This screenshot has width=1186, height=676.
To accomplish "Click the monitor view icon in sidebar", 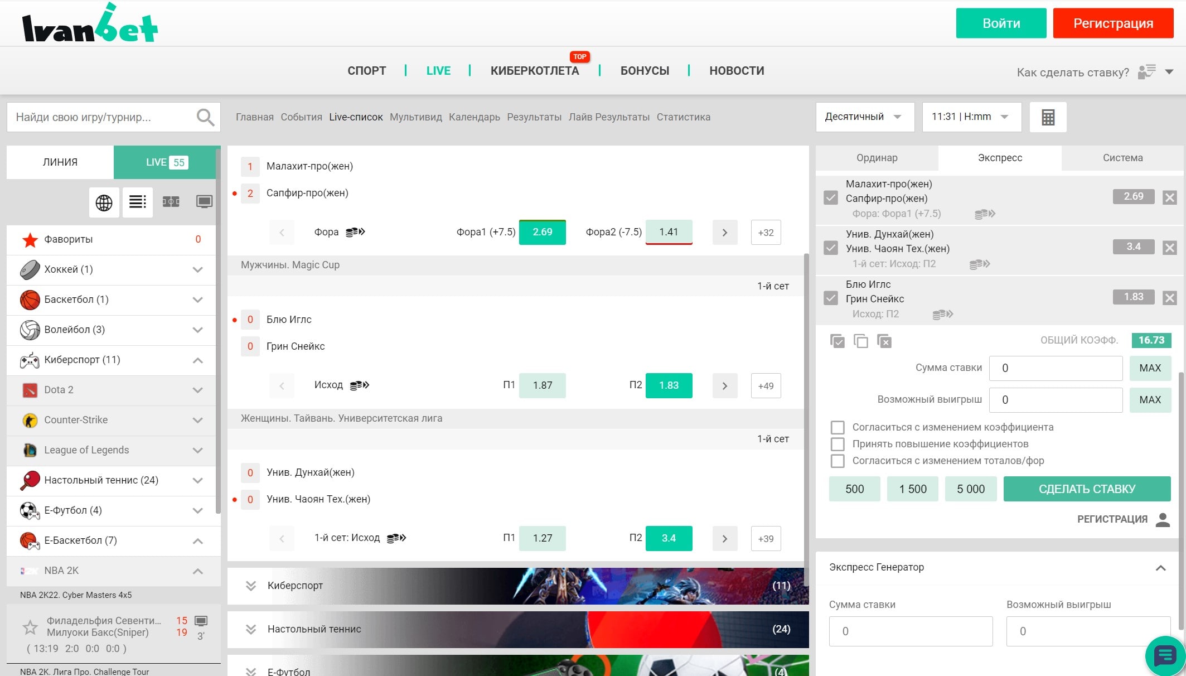I will [x=204, y=202].
